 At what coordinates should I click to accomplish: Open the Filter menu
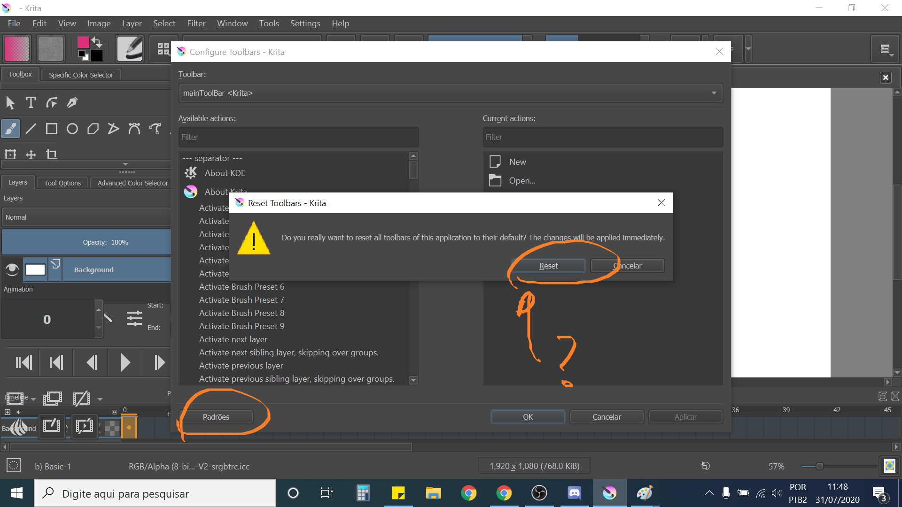tap(196, 23)
